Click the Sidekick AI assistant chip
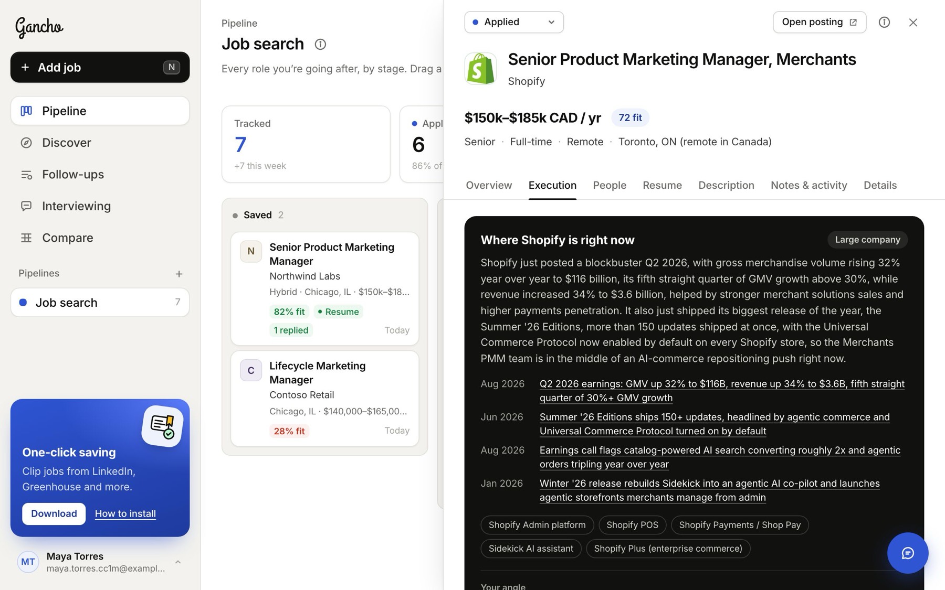Screen dimensions: 945x590 531,549
